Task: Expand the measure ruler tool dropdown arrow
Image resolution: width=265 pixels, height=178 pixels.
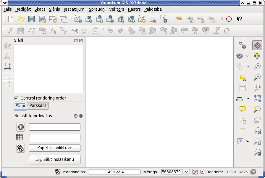Action: (x=248, y=99)
